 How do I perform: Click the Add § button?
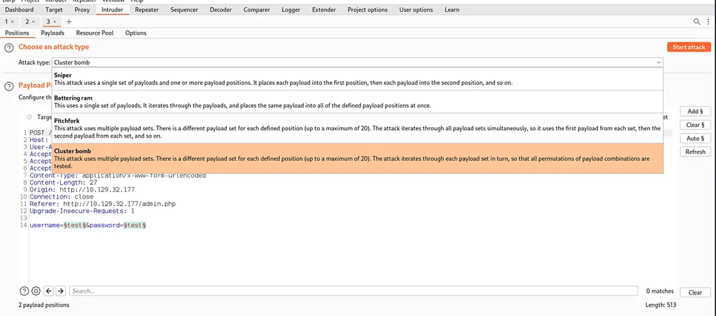point(695,111)
